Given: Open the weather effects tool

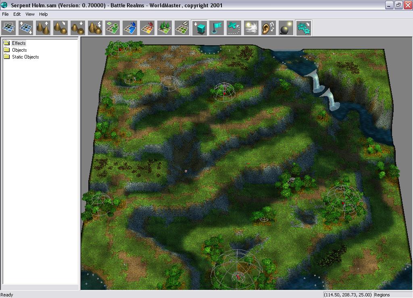Looking at the screenshot, I should click(251, 27).
